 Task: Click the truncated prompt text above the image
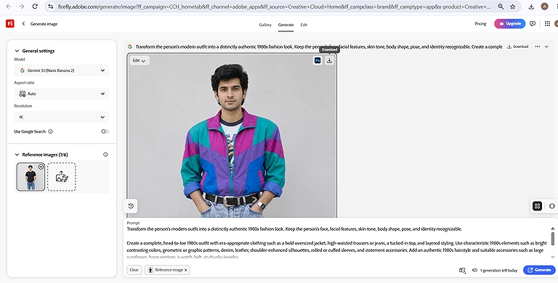(x=318, y=46)
